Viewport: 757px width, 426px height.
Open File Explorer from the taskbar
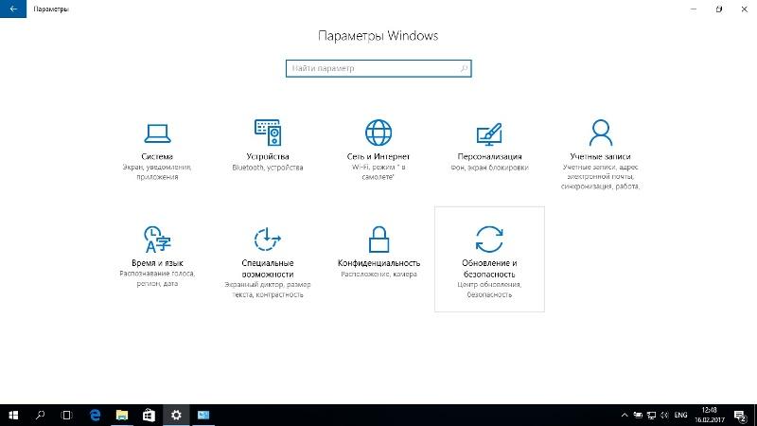pos(122,415)
